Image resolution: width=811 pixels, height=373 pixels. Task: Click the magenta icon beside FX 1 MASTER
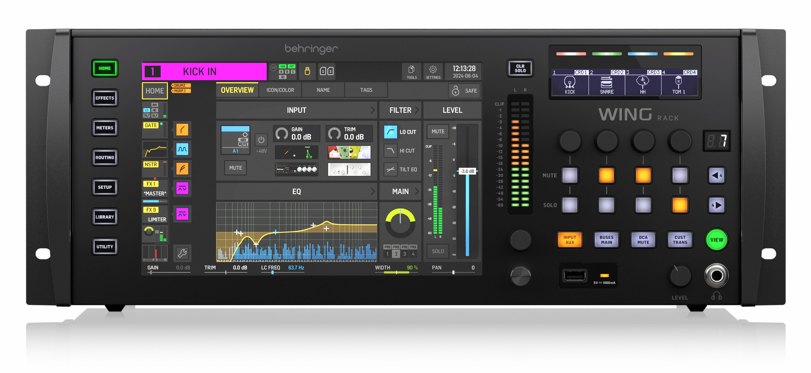(x=182, y=188)
